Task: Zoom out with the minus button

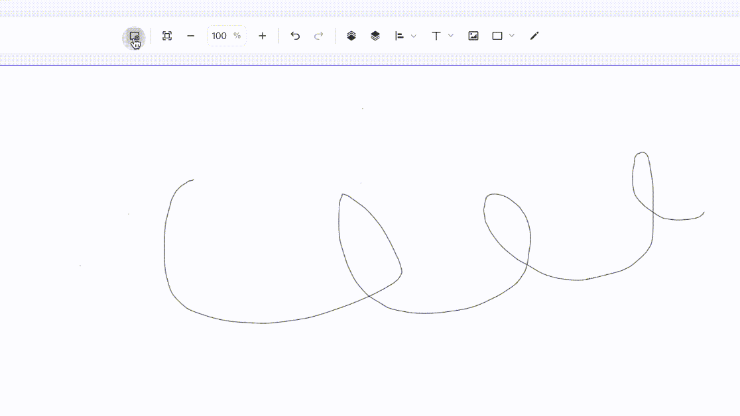Action: pos(191,36)
